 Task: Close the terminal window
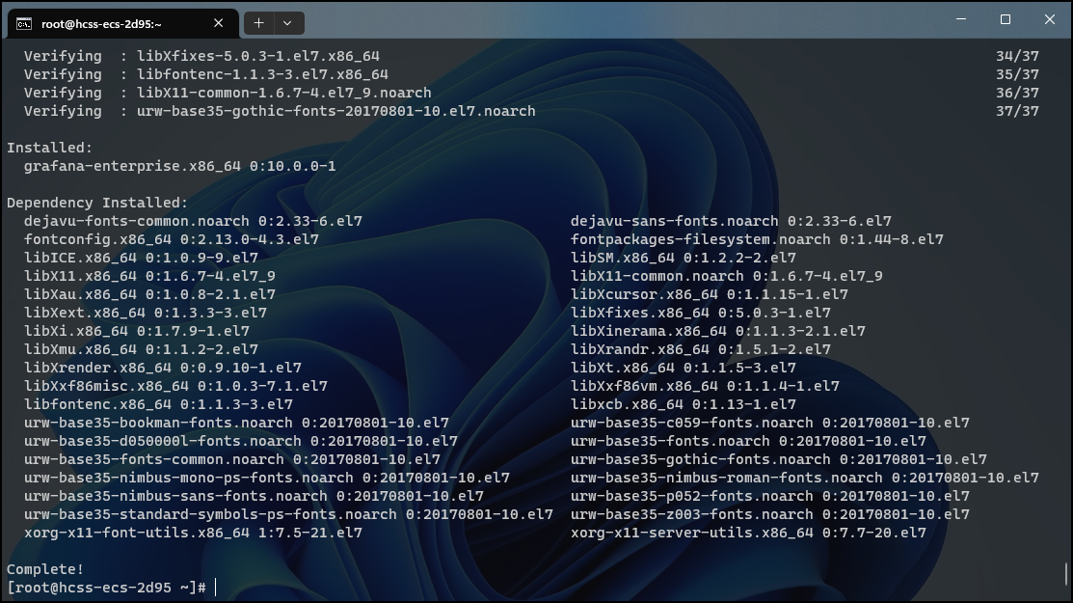tap(1049, 20)
